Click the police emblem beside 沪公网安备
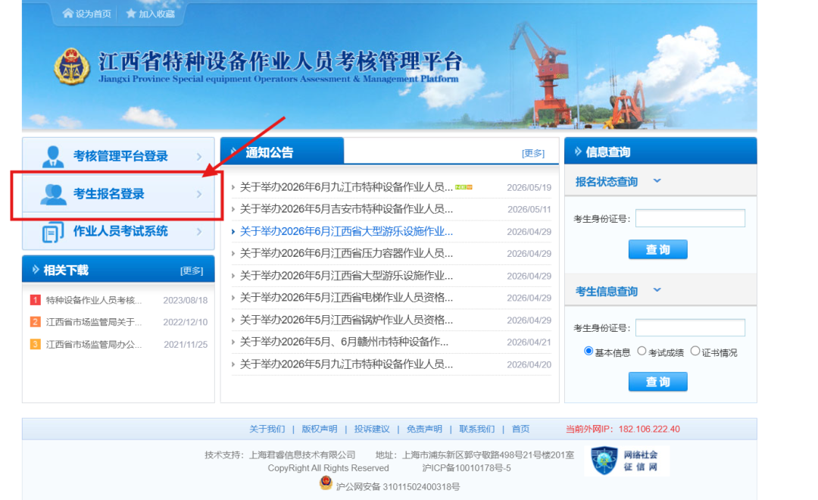This screenshot has height=500, width=818. (x=326, y=483)
